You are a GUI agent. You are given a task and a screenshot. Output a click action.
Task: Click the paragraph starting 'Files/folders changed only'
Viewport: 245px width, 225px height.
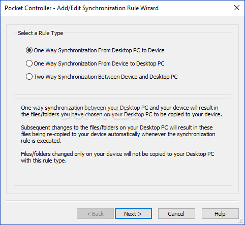[117, 157]
